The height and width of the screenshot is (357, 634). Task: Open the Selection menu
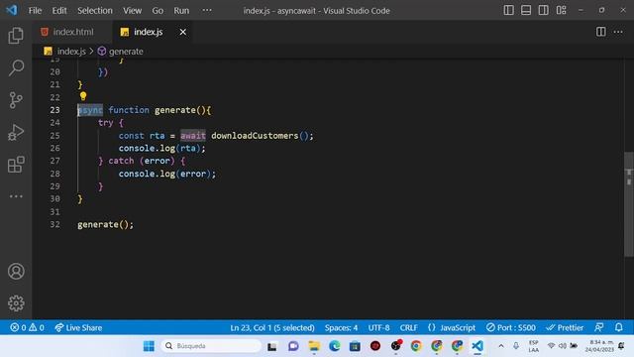95,11
